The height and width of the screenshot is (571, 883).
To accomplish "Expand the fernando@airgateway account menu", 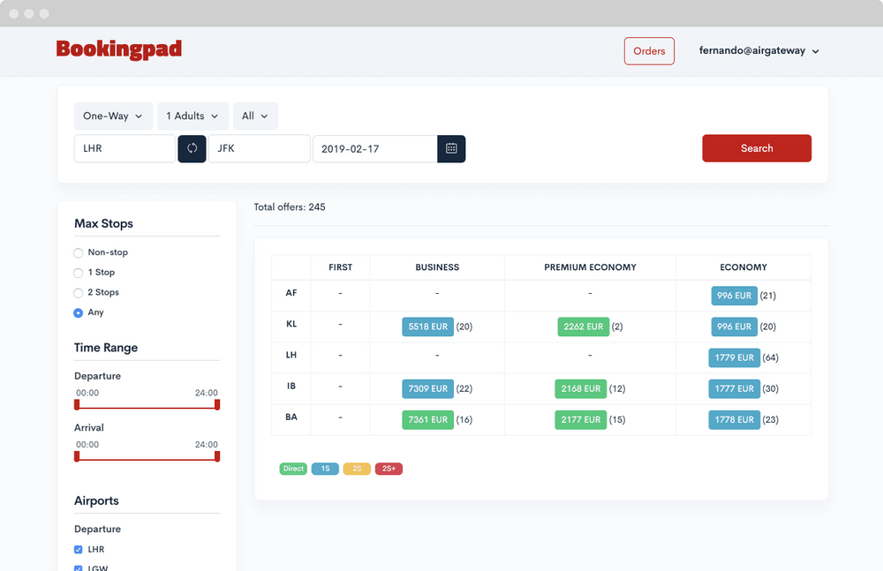I will (759, 50).
